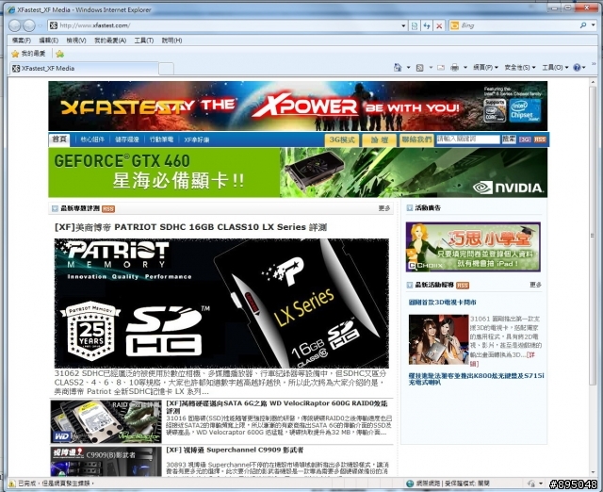603x492 pixels.
Task: Click 更多 link in 最新專題評測 header
Action: pyautogui.click(x=384, y=208)
